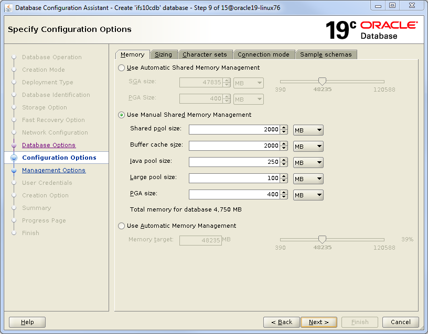Screen dimensions: 428x334
Task: Click the Management Options step bullet icon
Action: [14, 170]
